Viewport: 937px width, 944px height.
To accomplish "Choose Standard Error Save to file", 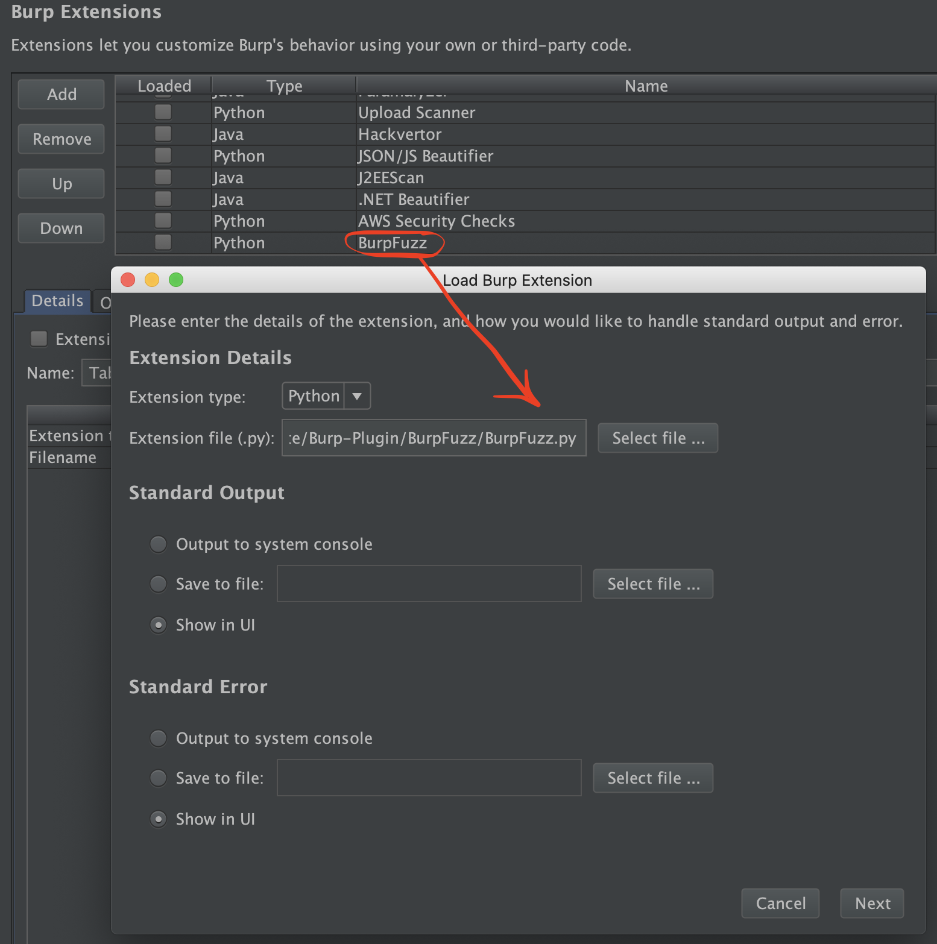I will tap(159, 778).
